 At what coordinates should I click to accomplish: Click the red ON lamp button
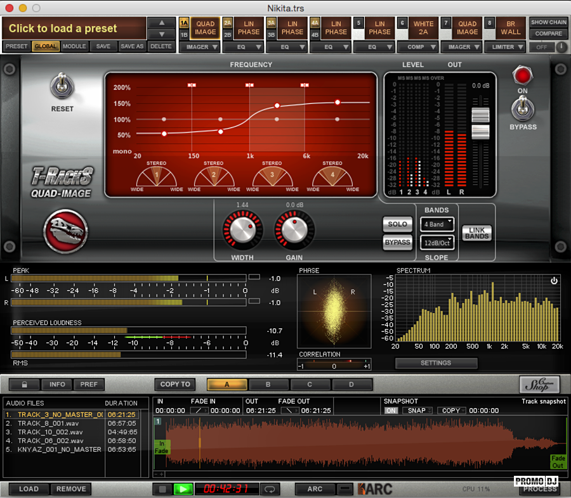(523, 75)
